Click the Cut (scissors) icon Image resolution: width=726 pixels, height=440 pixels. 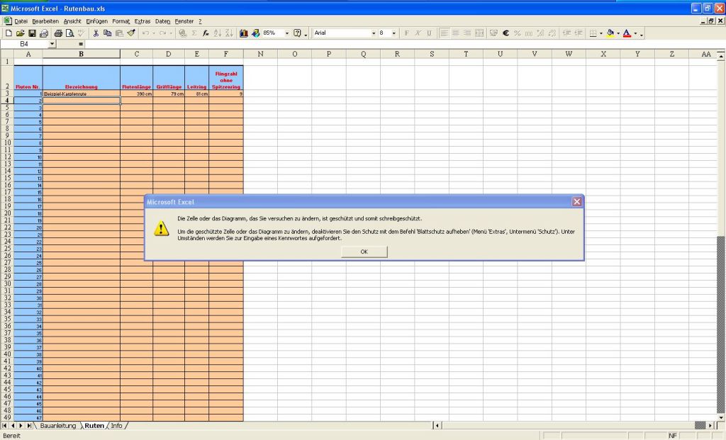pyautogui.click(x=96, y=33)
